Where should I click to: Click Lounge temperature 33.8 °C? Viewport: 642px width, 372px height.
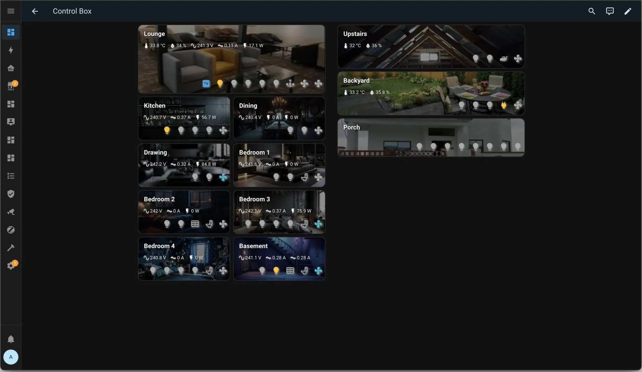coord(155,46)
